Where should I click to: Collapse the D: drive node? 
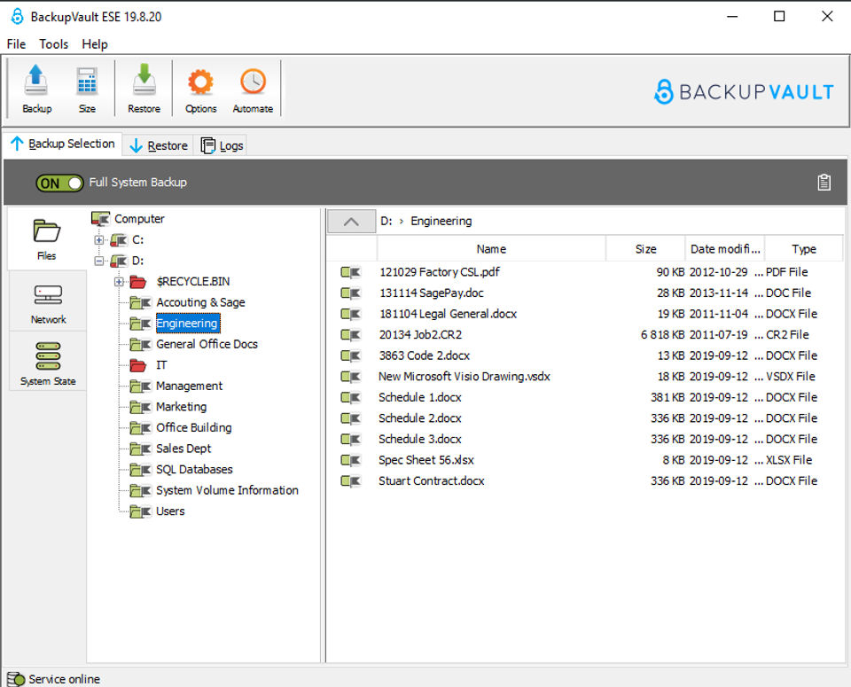98,261
